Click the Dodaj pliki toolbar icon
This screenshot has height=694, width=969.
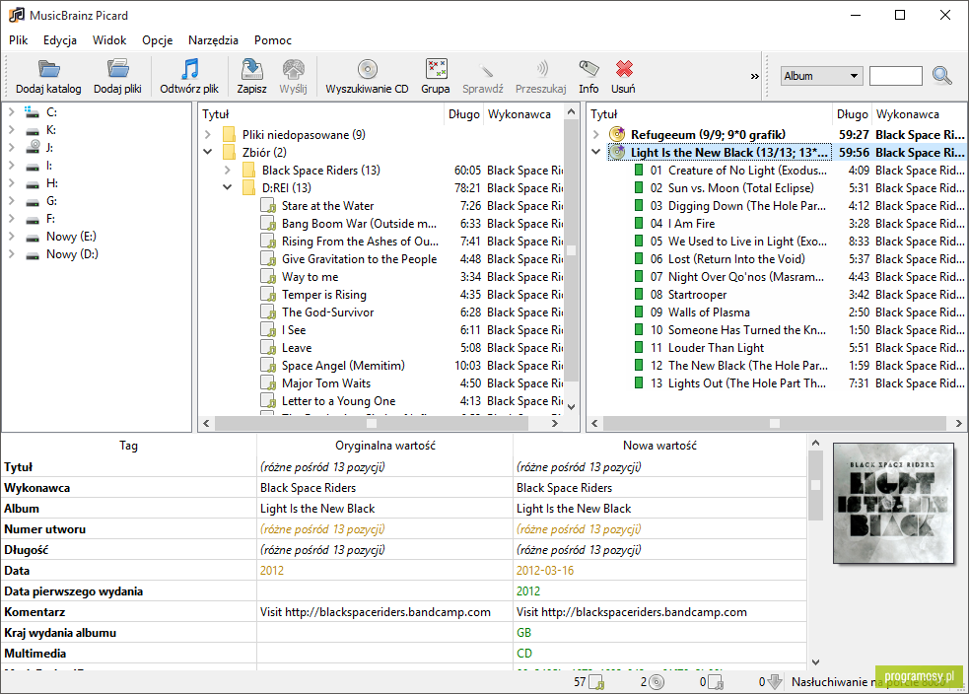117,69
